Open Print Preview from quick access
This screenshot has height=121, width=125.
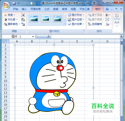click(x=32, y=3)
